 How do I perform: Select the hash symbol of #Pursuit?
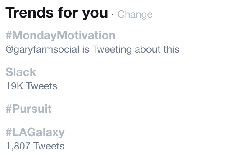[9, 109]
